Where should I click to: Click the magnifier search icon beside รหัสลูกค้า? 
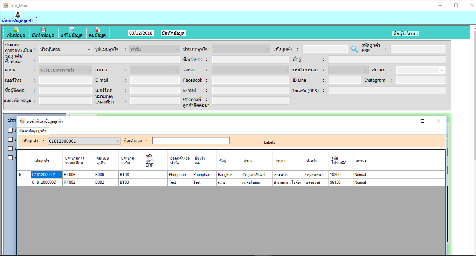click(354, 49)
